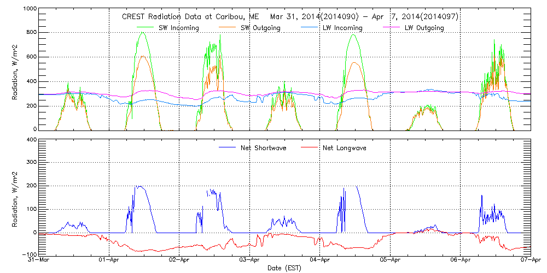Click the '06-Apr' x-axis date label
This screenshot has height=273, width=547.
tap(461, 261)
